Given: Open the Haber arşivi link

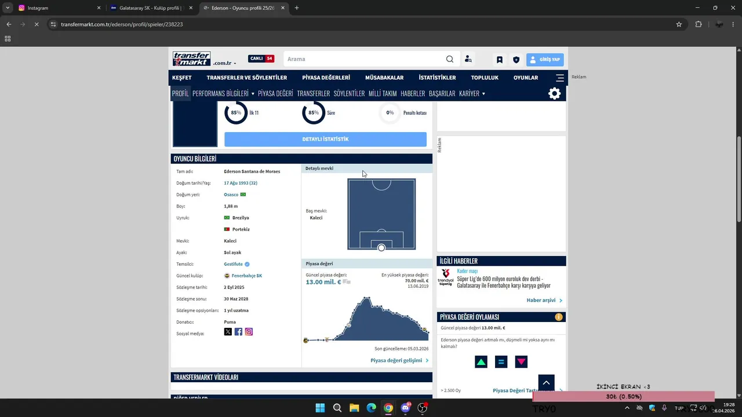Looking at the screenshot, I should (544, 300).
